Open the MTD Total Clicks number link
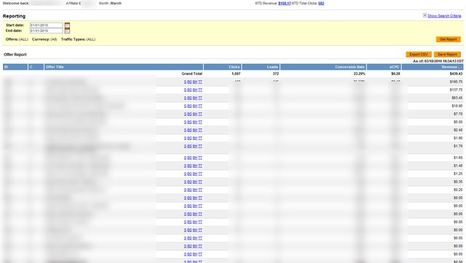Viewport: 466px width, 263px height. click(321, 3)
